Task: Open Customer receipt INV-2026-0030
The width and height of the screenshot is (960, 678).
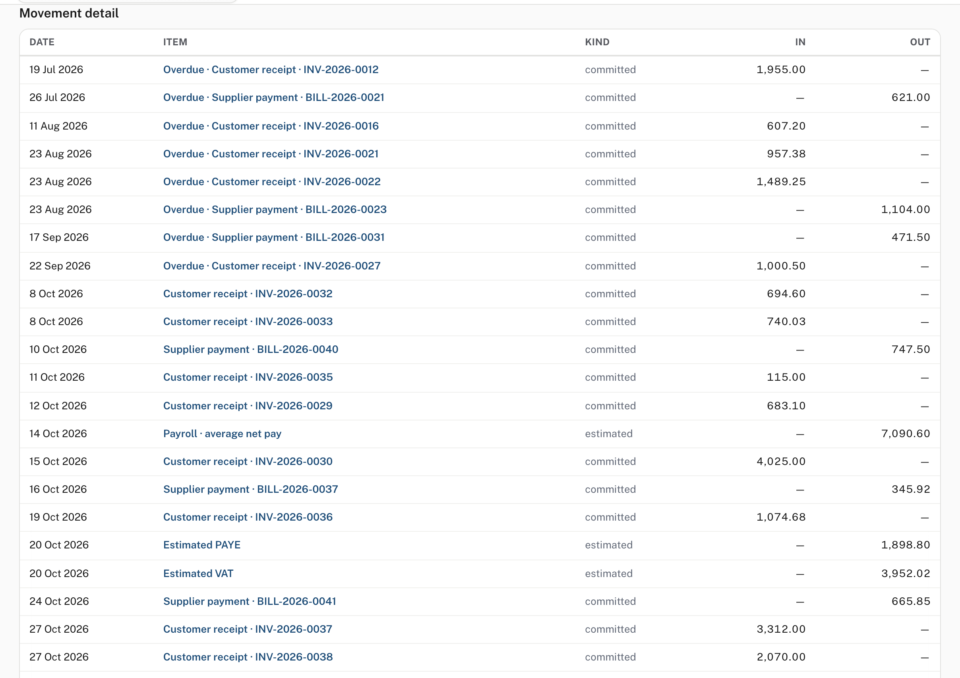Action: pos(248,461)
